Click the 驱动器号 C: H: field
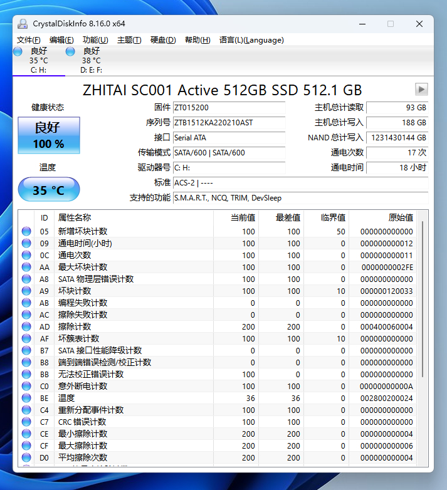 pos(229,167)
